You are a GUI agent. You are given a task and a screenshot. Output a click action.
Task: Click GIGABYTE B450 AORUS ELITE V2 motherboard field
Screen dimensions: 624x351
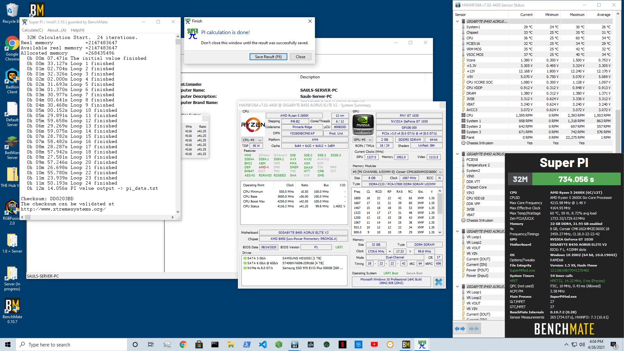tap(303, 233)
